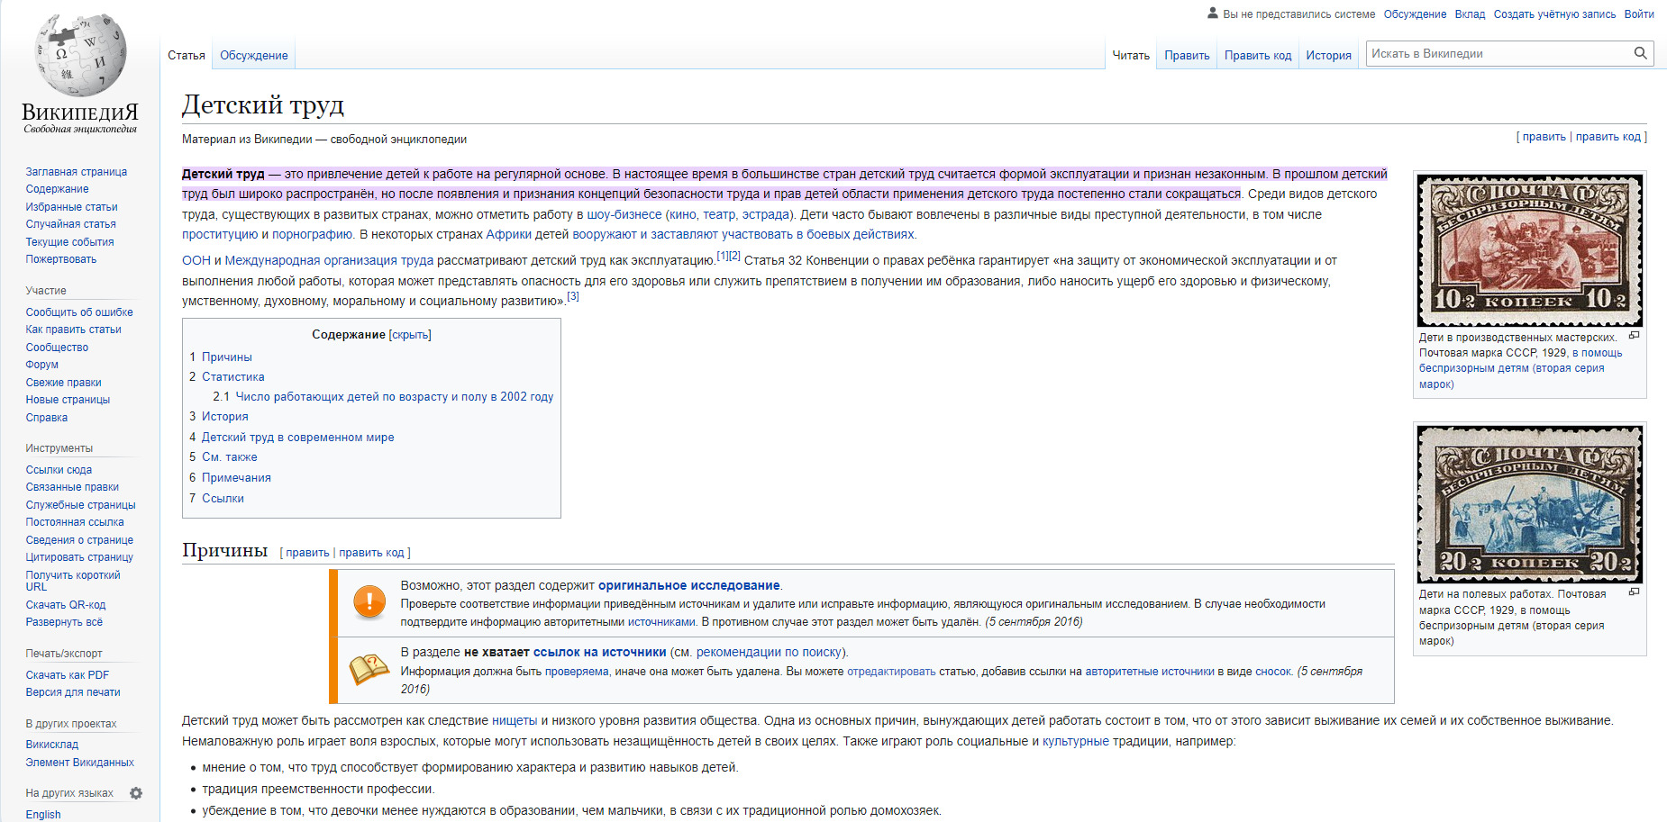Viewport: 1667px width, 822px height.
Task: Enlarge the 10 kopeck stamp image
Action: [1634, 336]
